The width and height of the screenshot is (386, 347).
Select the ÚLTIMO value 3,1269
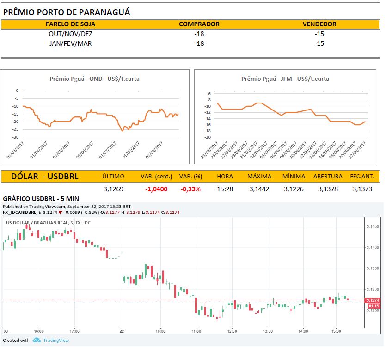[x=113, y=189]
